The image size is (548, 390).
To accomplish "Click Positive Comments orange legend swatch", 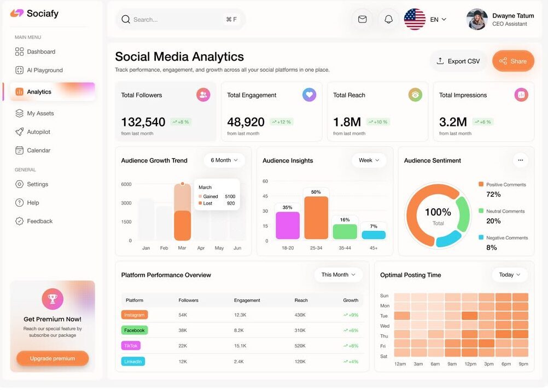I will (481, 184).
